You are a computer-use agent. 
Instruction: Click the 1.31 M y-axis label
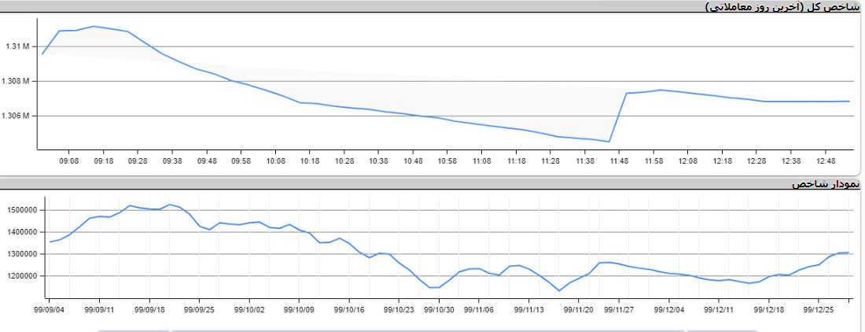(17, 47)
